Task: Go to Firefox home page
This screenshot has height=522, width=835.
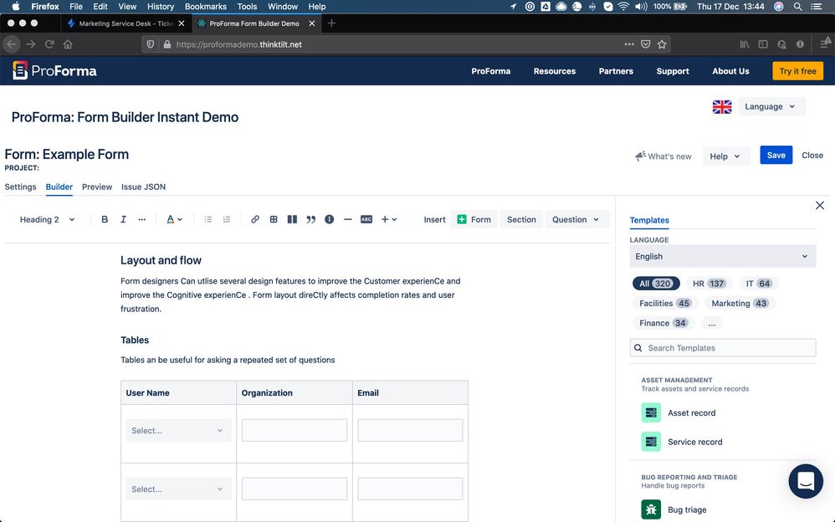Action: [x=68, y=44]
